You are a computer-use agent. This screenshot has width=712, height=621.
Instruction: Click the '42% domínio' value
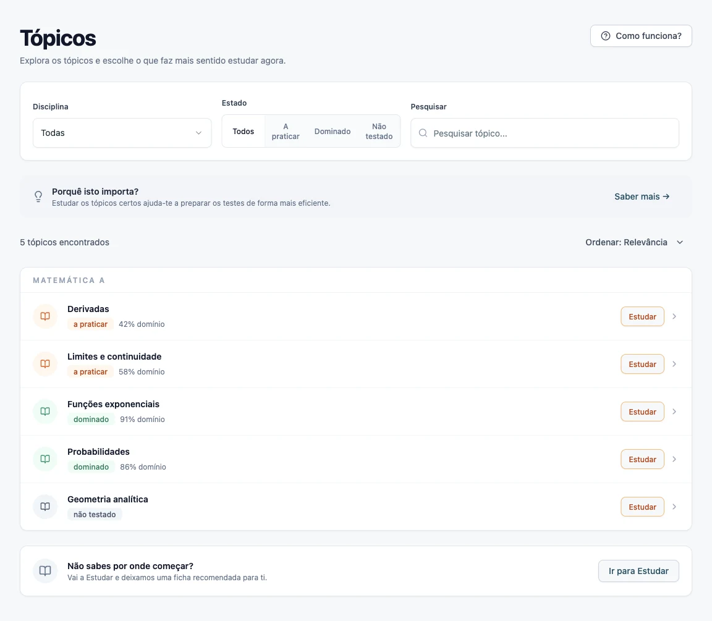(142, 324)
